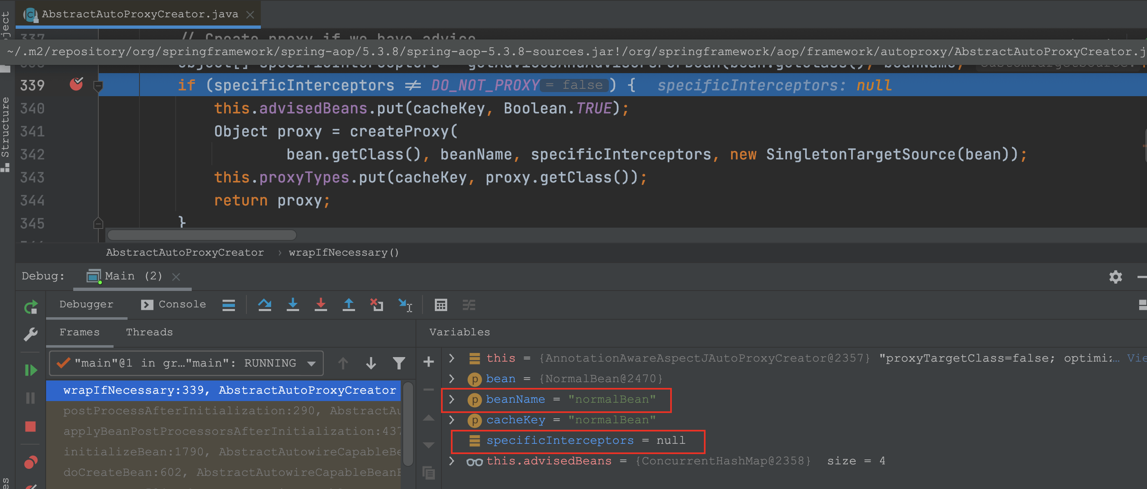Click the red Stop icon
Image resolution: width=1147 pixels, height=489 pixels.
pos(31,426)
